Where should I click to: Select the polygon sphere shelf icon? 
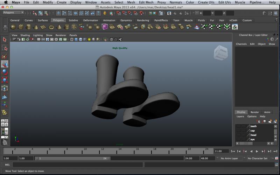pyautogui.click(x=13, y=27)
